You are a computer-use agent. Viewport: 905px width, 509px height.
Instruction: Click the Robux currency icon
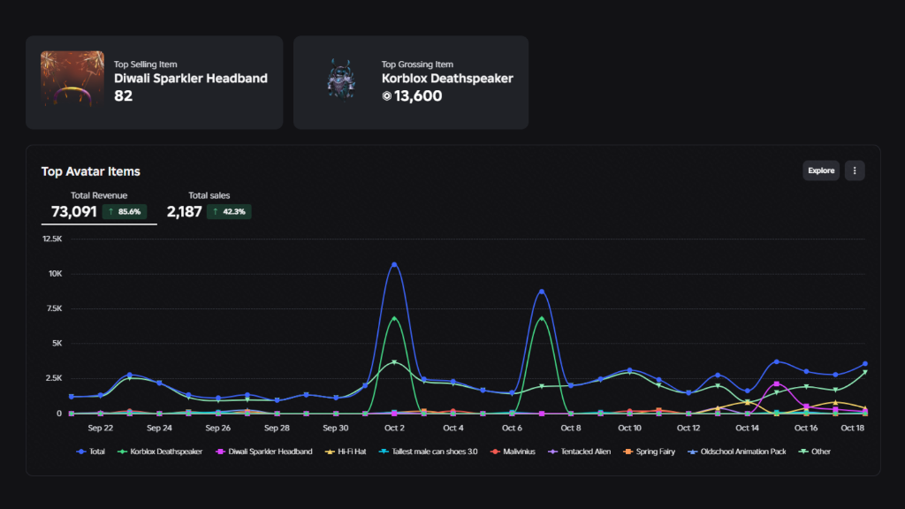387,96
